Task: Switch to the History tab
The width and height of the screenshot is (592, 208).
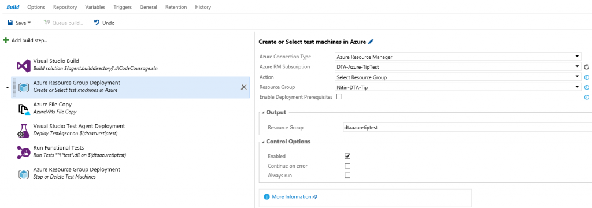Action: pyautogui.click(x=203, y=7)
